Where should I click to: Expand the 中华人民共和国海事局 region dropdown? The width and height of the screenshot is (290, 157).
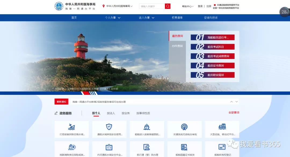coord(119,6)
